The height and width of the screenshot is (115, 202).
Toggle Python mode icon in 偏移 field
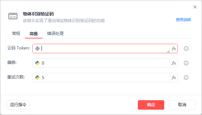tap(37, 63)
